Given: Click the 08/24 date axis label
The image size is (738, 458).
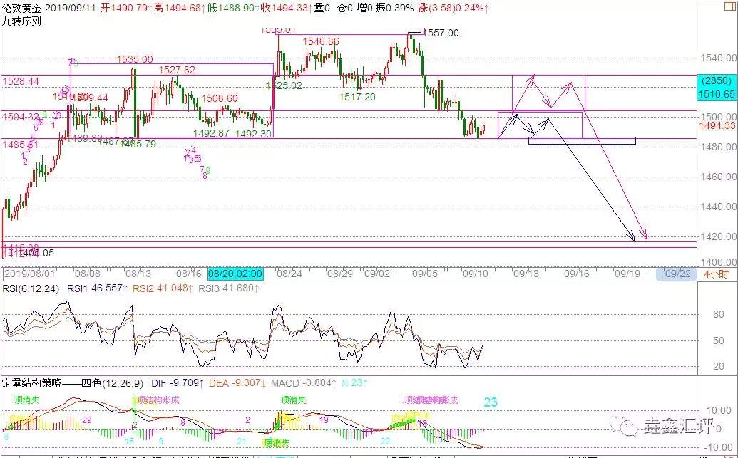Looking at the screenshot, I should point(289,274).
